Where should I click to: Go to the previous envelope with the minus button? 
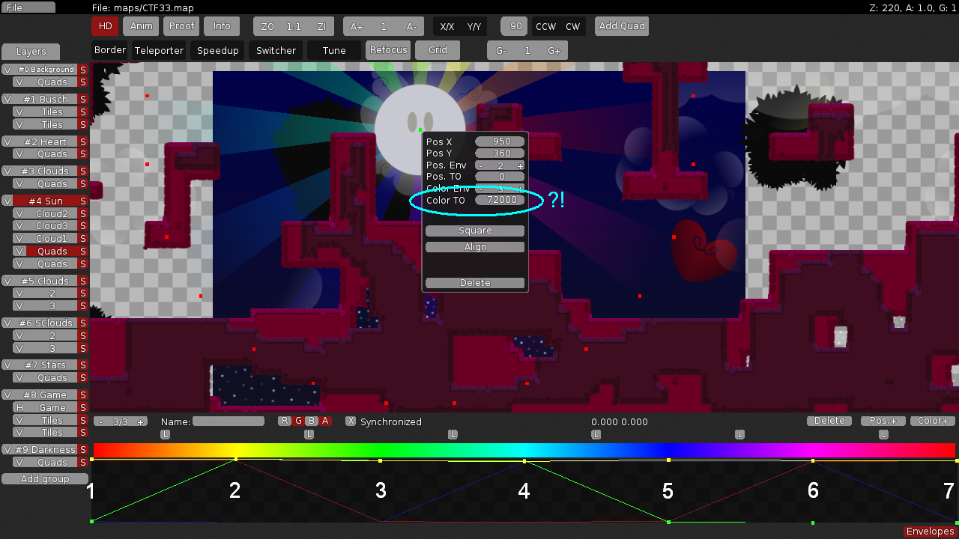pos(100,421)
